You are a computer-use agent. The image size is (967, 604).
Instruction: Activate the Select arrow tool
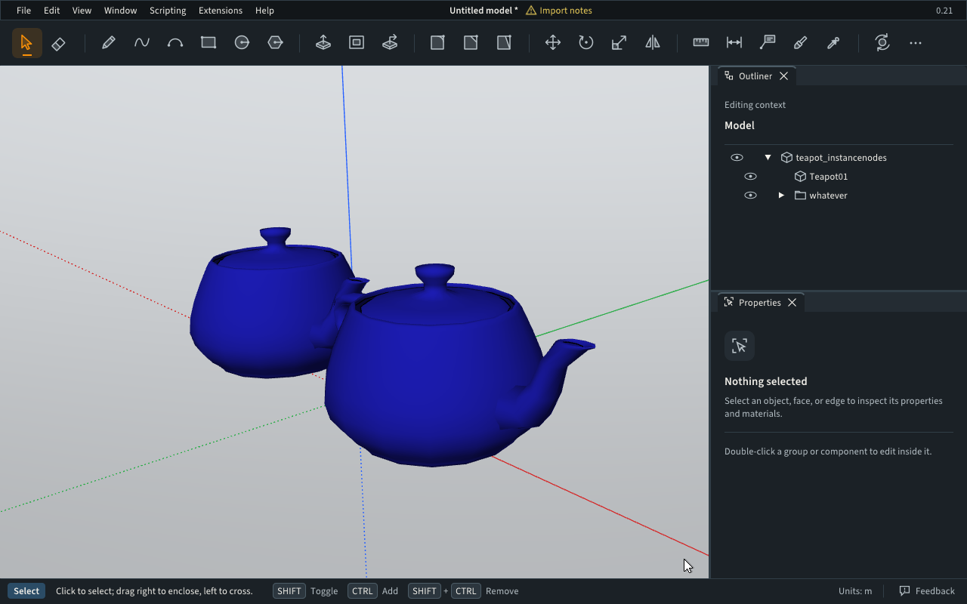[27, 43]
